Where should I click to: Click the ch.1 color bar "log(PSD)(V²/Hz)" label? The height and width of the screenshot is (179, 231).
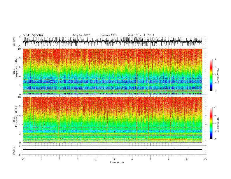(x=218, y=76)
